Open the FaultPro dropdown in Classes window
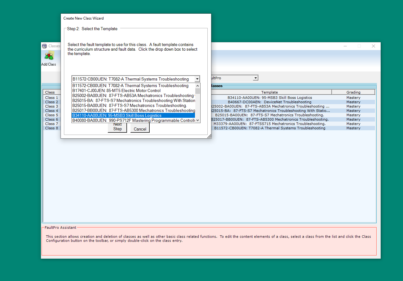 point(256,78)
